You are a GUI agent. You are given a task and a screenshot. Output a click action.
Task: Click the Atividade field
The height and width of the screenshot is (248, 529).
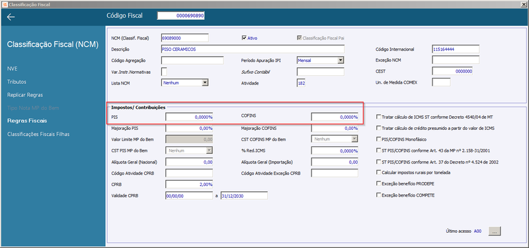(302, 83)
